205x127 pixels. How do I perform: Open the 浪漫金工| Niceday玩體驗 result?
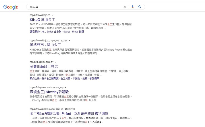click(49, 92)
